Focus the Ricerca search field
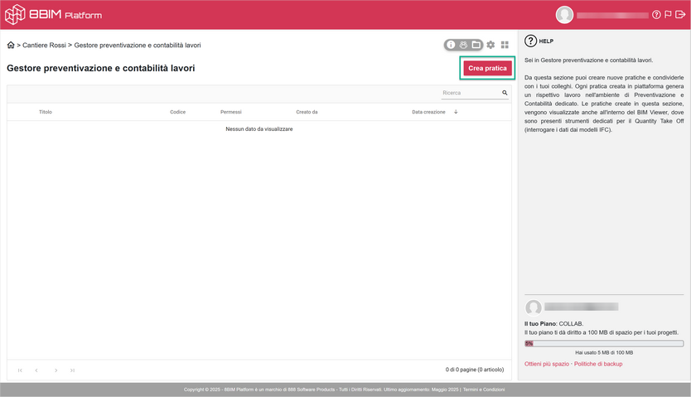691x397 pixels. click(469, 93)
